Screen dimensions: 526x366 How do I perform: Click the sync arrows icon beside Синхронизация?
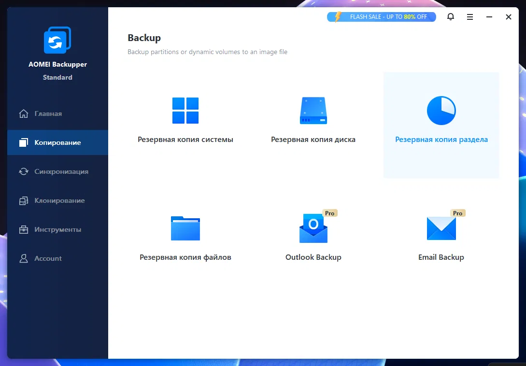pyautogui.click(x=24, y=171)
